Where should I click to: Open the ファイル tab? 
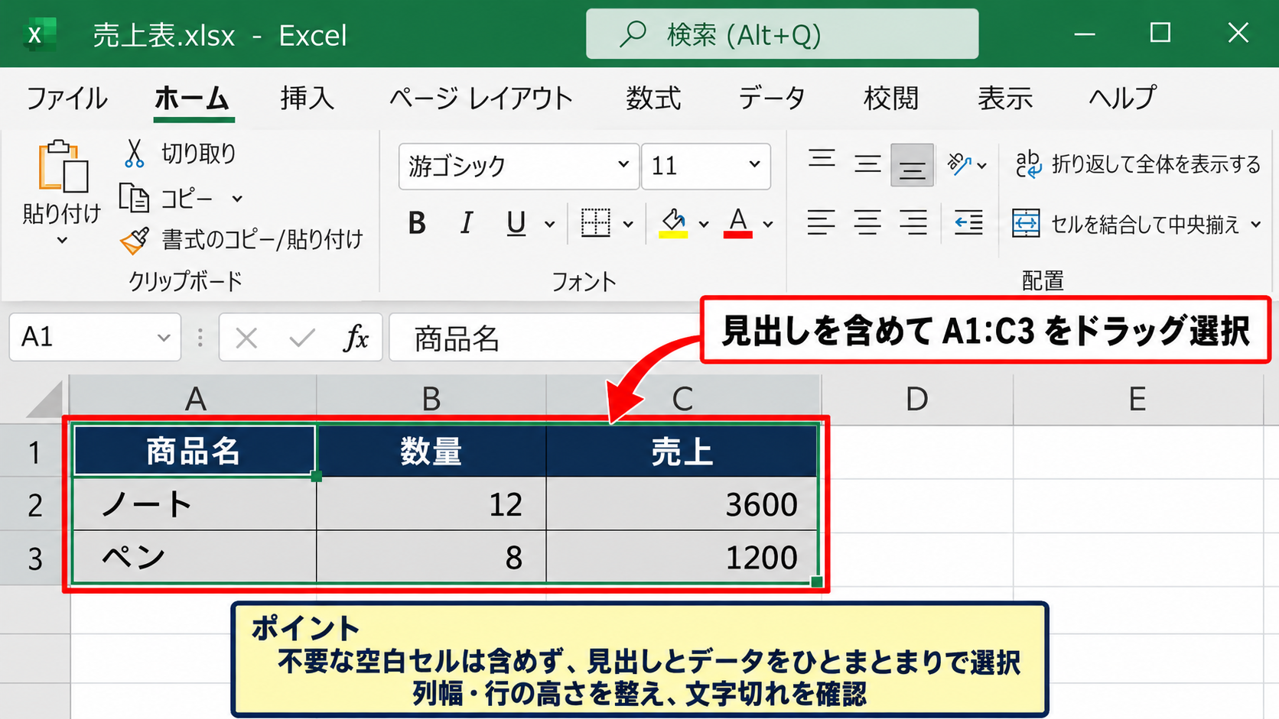67,98
